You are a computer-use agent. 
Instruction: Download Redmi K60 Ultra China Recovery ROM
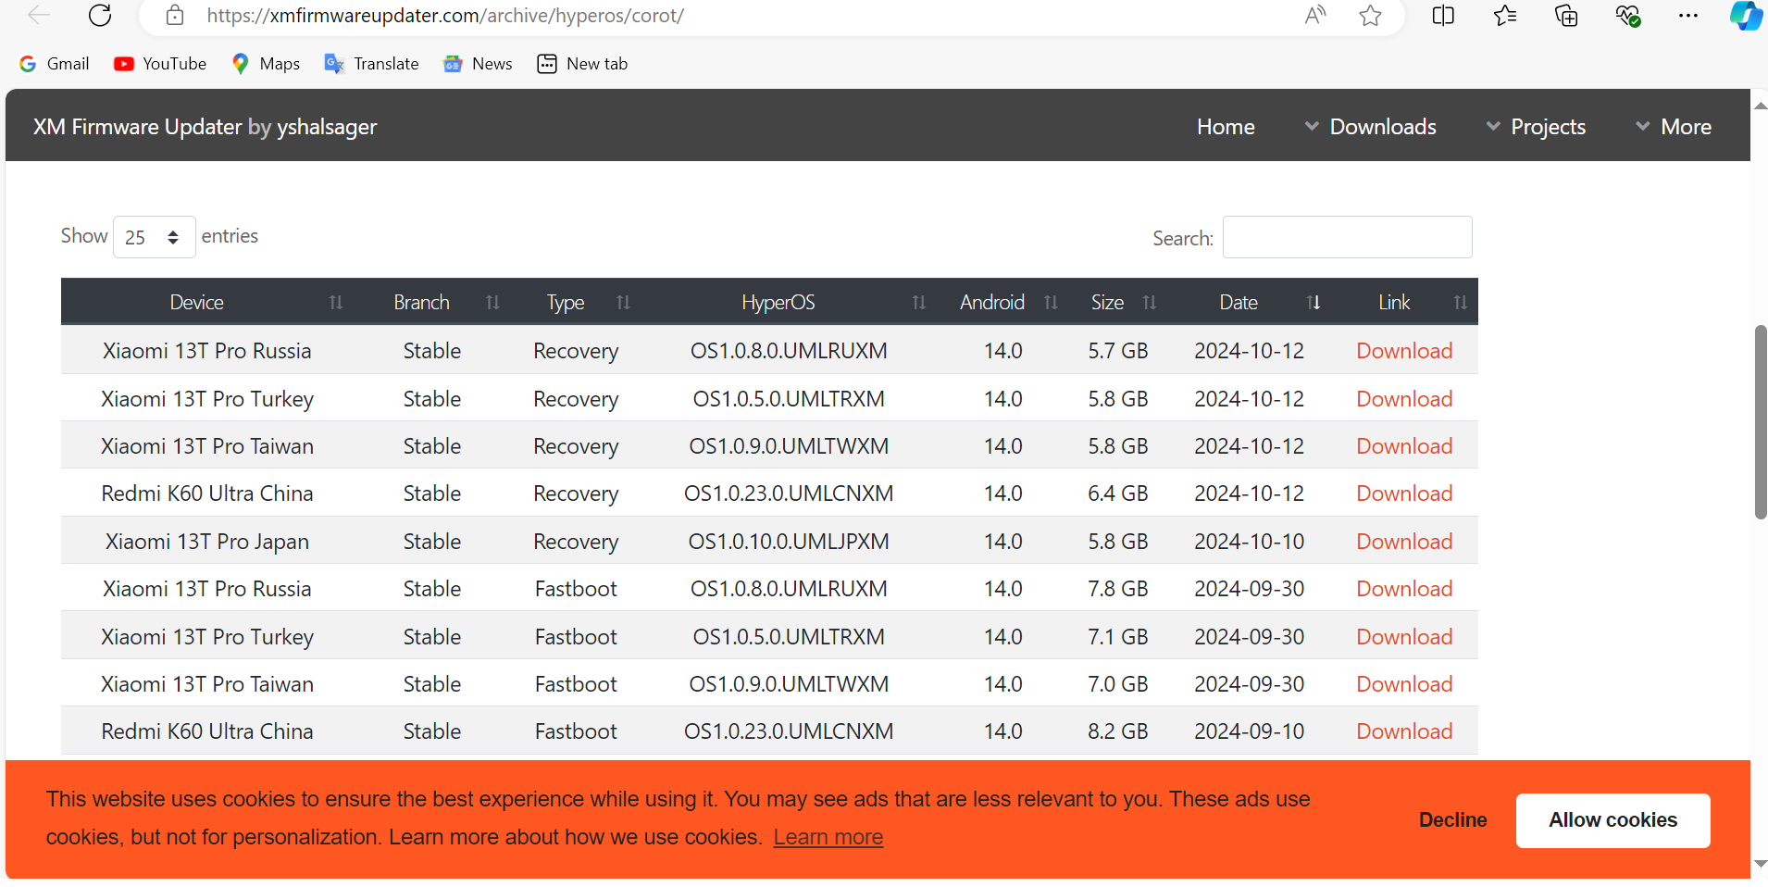[x=1404, y=493]
